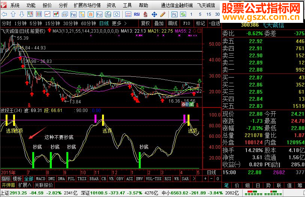
Task: Open the 复权 adjustment dropdown
Action: [146, 23]
